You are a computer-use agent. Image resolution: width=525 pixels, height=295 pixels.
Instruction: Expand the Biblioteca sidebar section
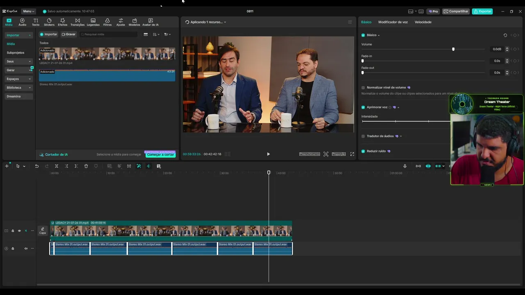coord(18,88)
